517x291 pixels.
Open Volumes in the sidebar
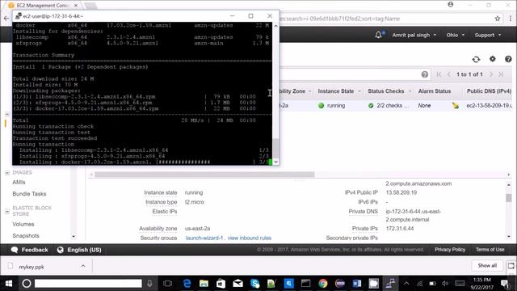click(x=23, y=224)
